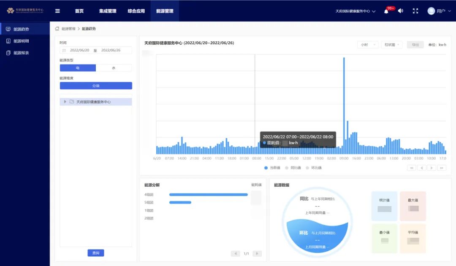Jump to last chart page arrow

coord(441,168)
